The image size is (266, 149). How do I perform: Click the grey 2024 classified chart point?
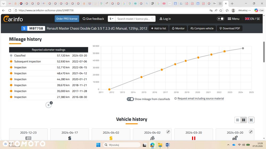tap(243, 48)
